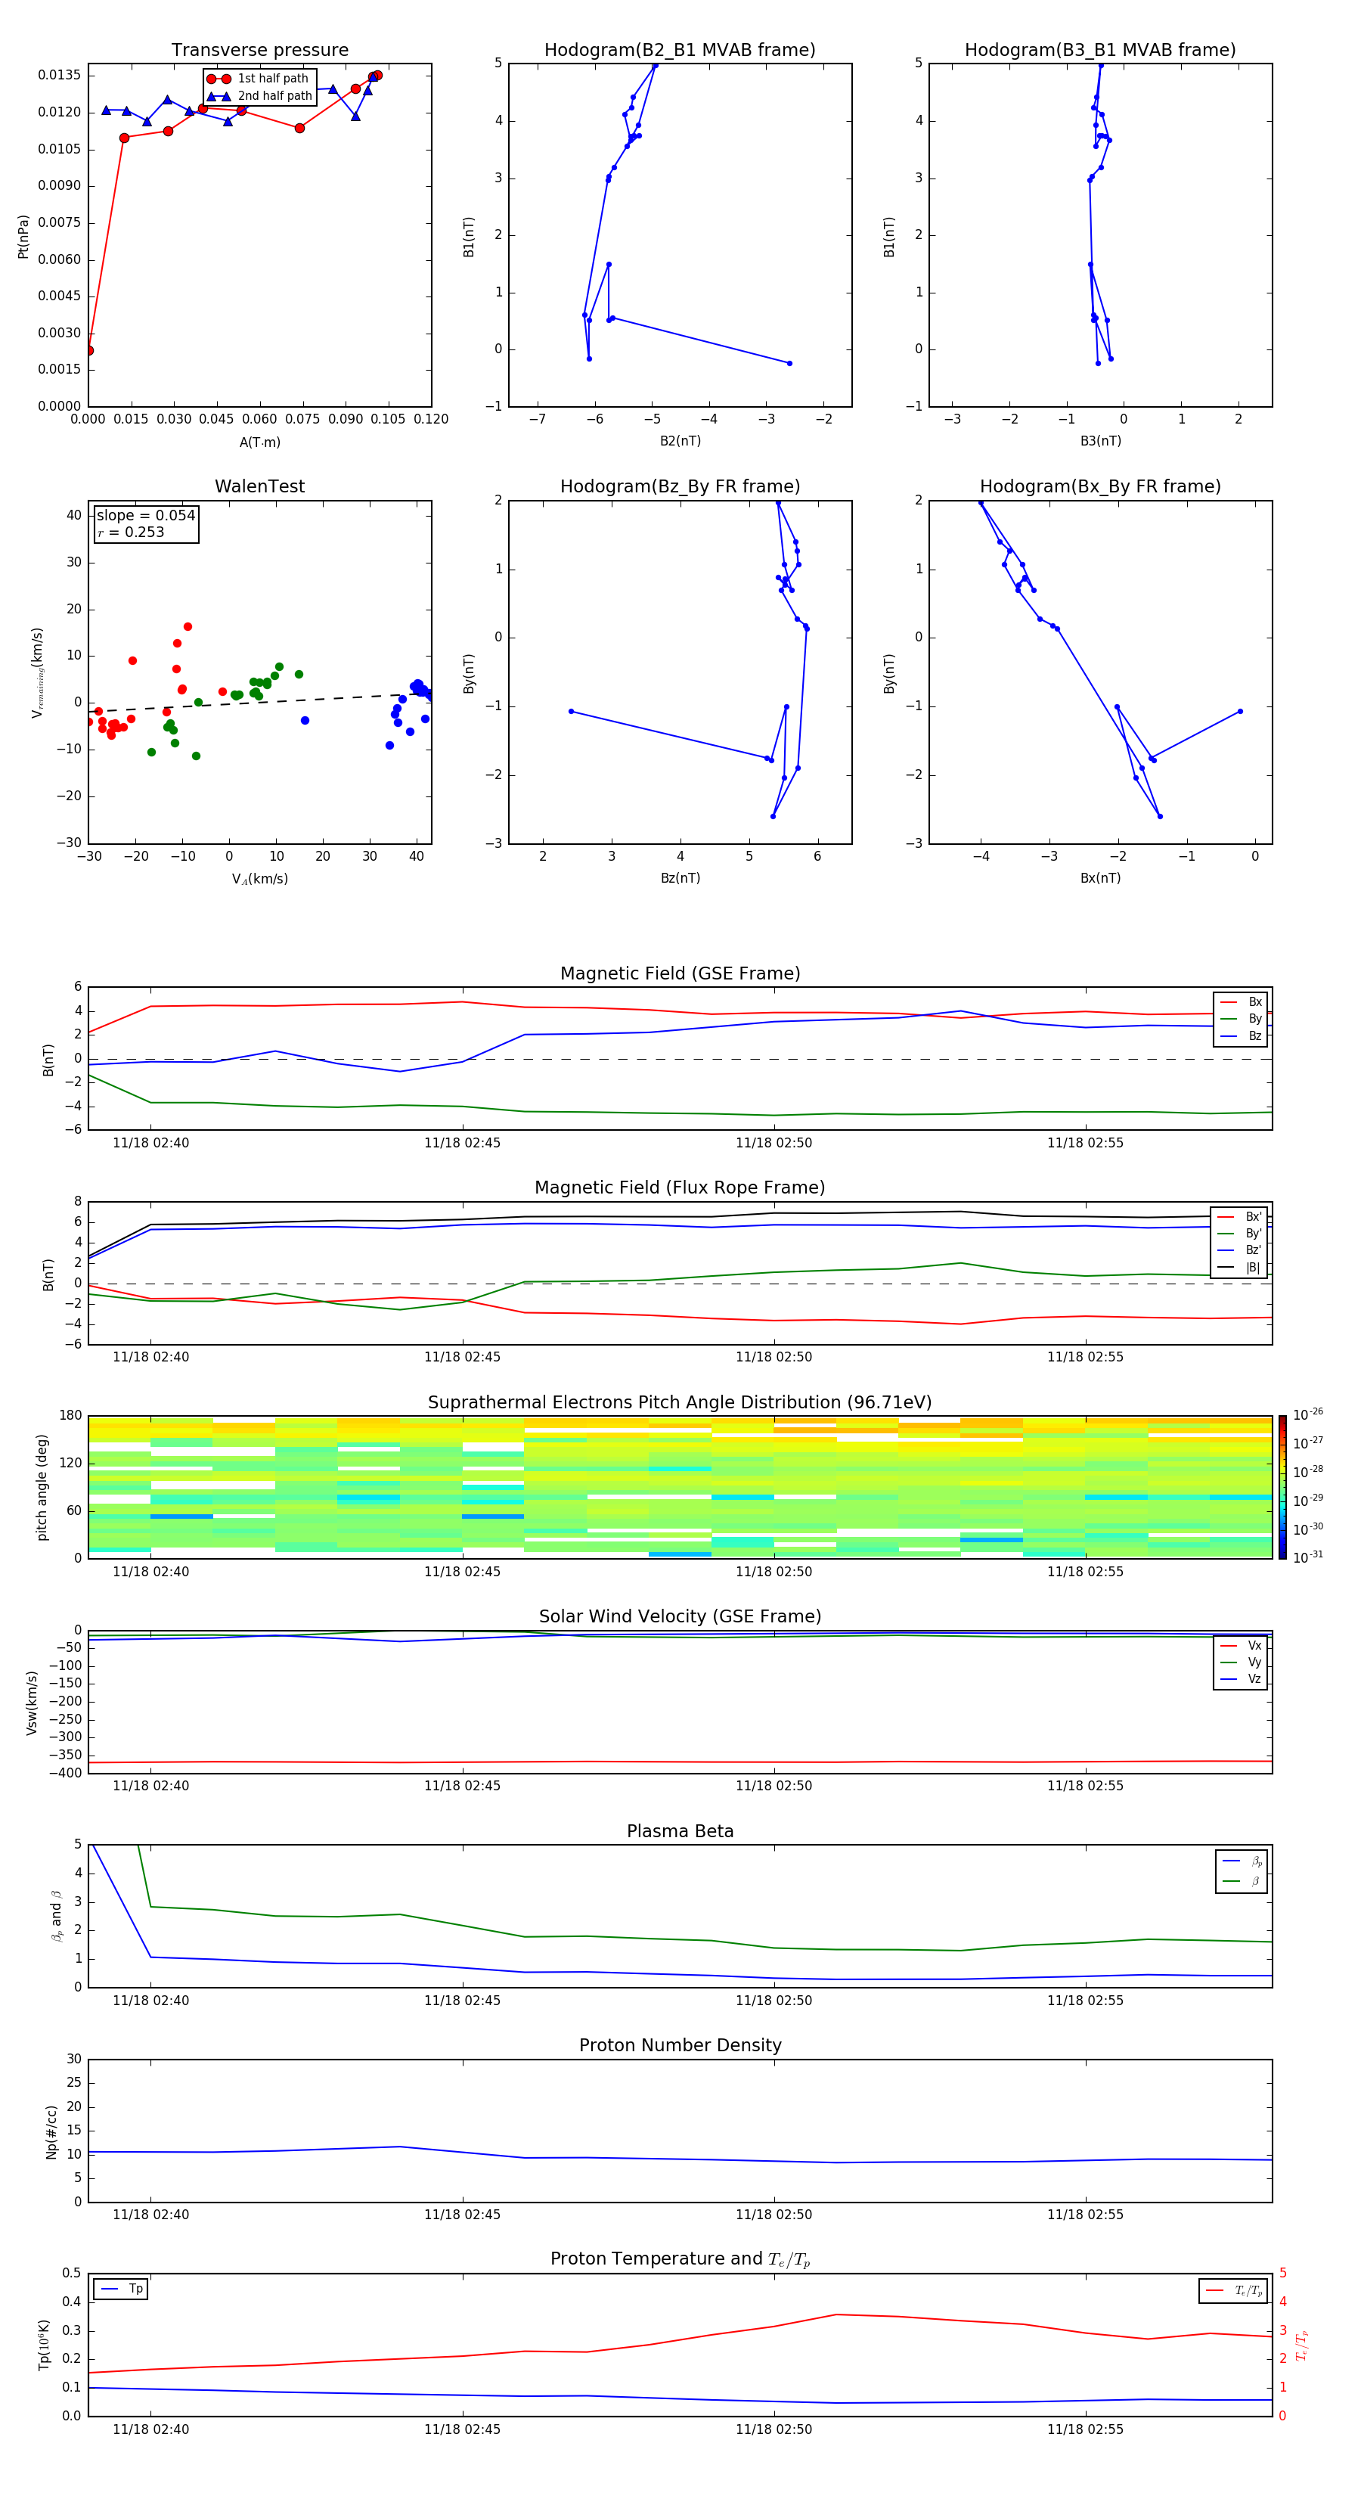
Task: Click the pitch angle spectrogram colorbar
Action: pos(1282,1487)
